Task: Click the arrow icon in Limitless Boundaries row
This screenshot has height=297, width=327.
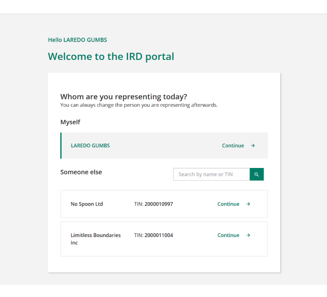Action: pos(248,235)
